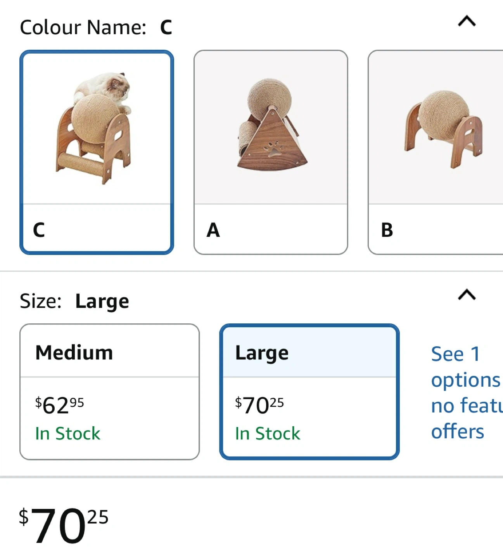Pick the 'B' colour label
This screenshot has width=503, height=559.
click(387, 230)
